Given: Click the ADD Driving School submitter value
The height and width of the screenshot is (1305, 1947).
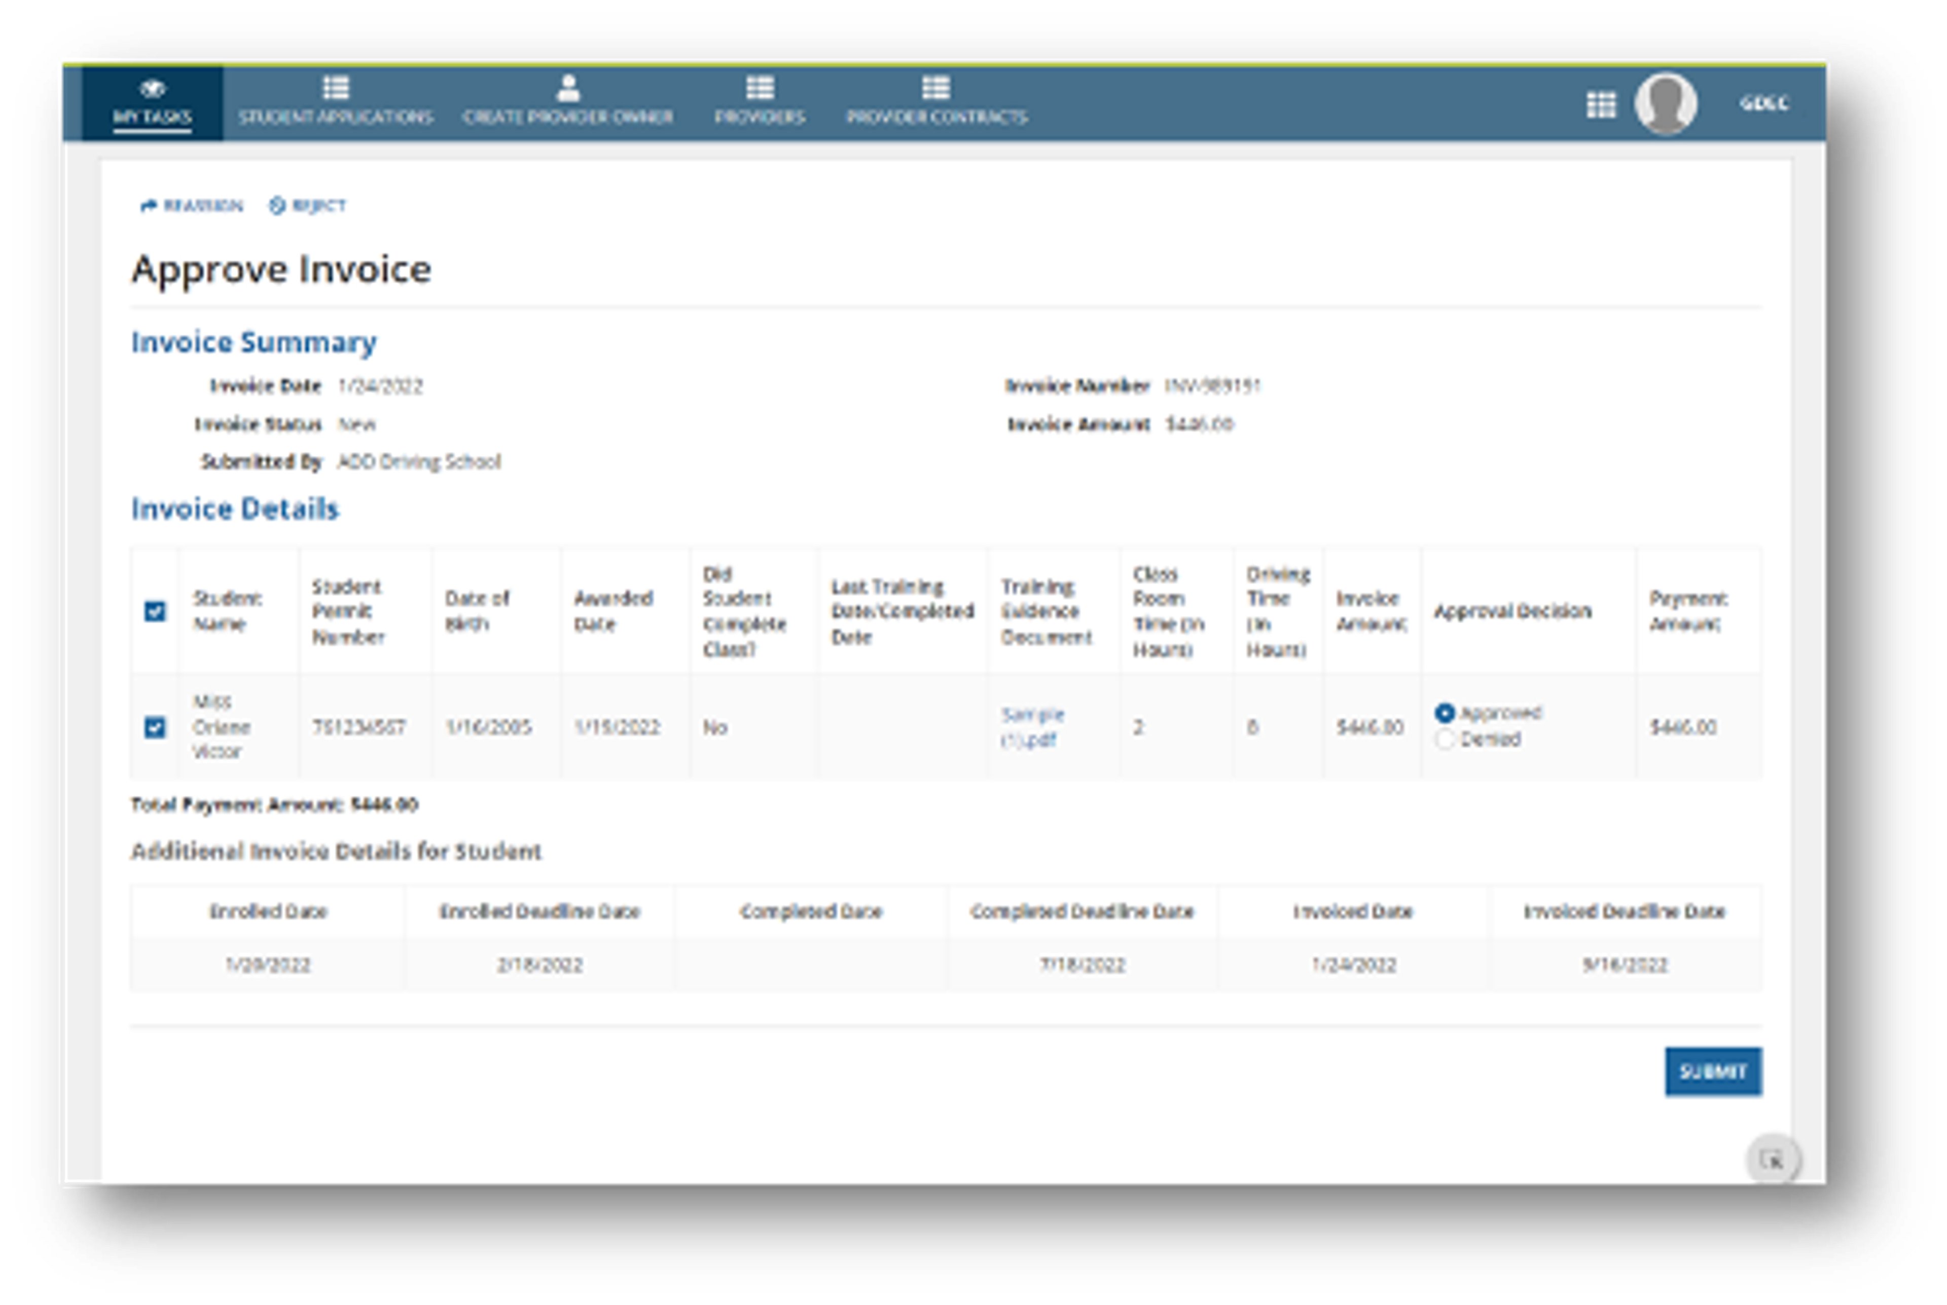Looking at the screenshot, I should 419,462.
